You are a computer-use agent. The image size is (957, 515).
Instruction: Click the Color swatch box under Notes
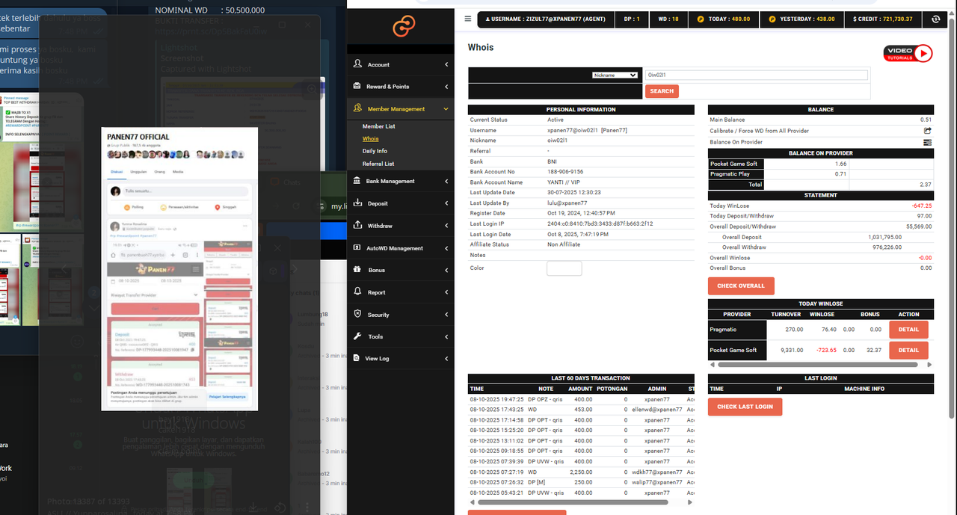[x=564, y=268]
